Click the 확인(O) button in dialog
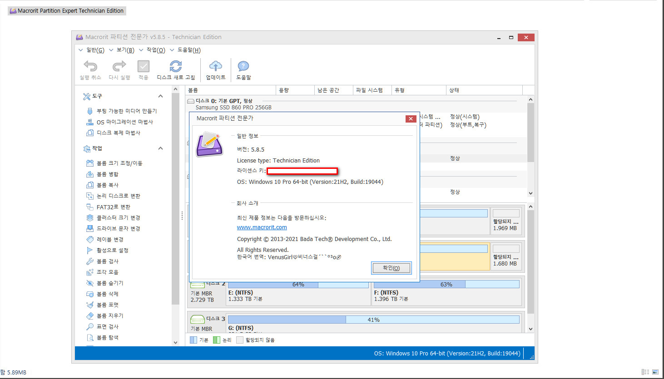664x379 pixels. 391,268
